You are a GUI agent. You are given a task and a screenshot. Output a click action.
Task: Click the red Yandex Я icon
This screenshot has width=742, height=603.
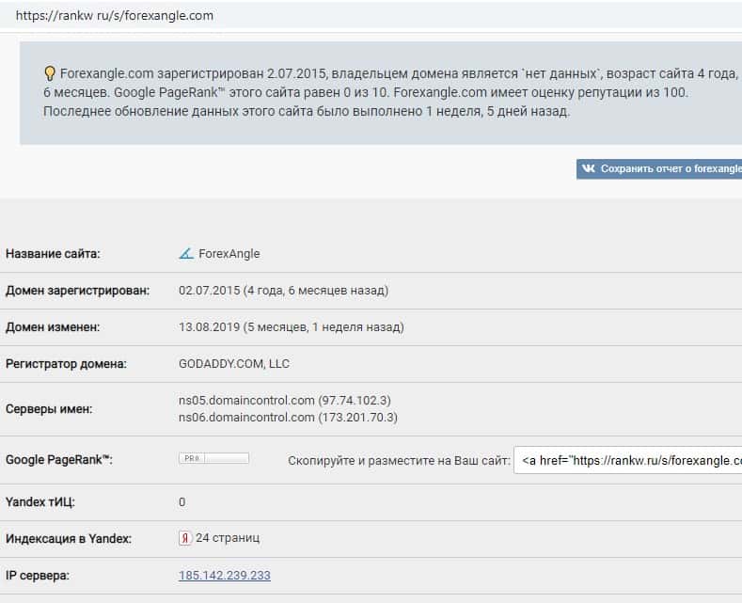(185, 538)
